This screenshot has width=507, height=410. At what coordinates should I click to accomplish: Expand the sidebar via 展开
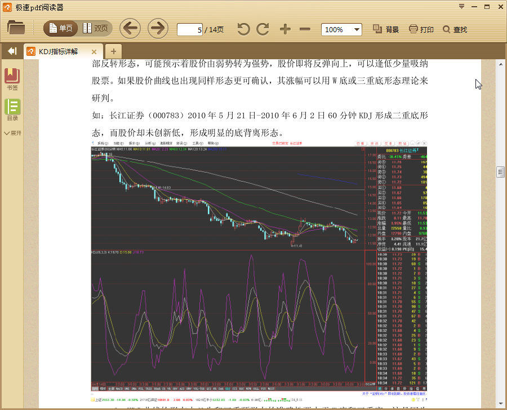pyautogui.click(x=12, y=133)
